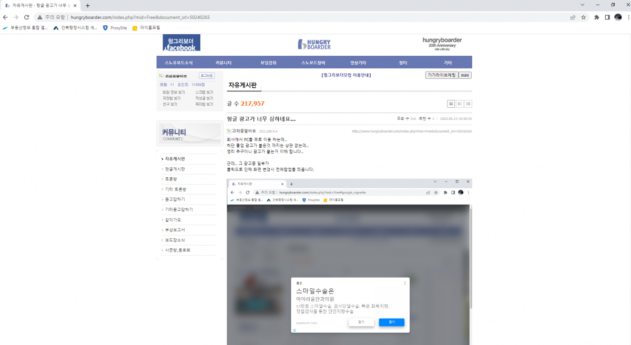Switch to gallery grid view icon
This screenshot has height=345, width=631.
(469, 104)
